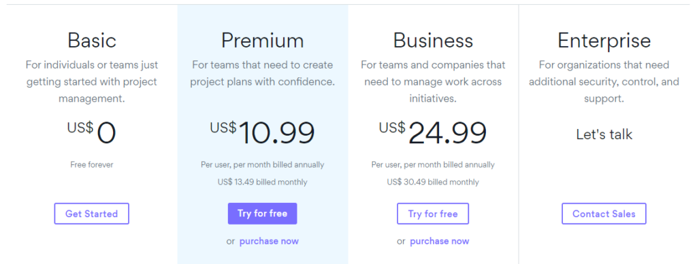Open the Business plan purchase now link

[439, 241]
